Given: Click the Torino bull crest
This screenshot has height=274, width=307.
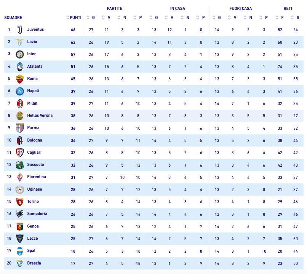Looking at the screenshot, I should pyautogui.click(x=20, y=202).
